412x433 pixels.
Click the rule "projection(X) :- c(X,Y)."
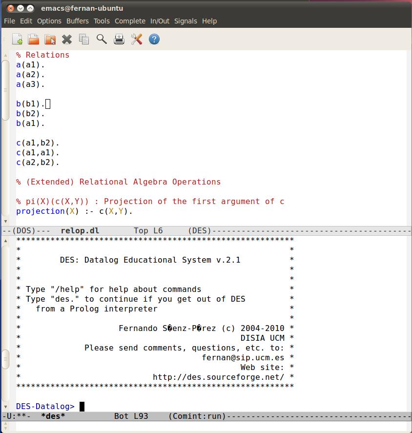pos(74,211)
